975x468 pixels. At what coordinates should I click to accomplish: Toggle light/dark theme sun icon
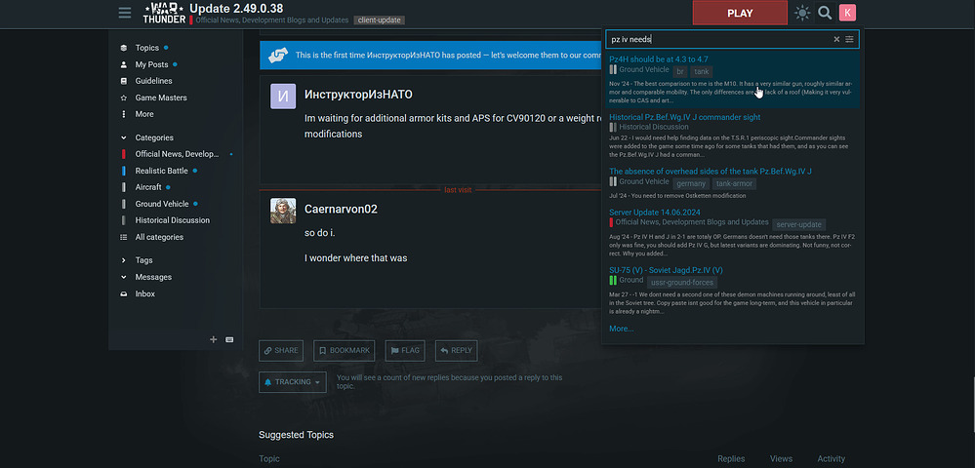click(802, 13)
